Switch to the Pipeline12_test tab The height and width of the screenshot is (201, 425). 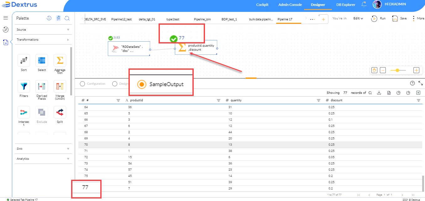[x=122, y=19]
